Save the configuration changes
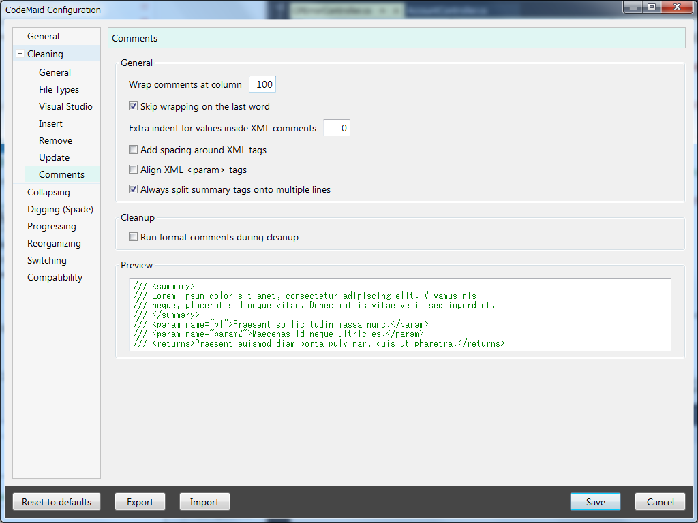698x523 pixels. click(595, 502)
